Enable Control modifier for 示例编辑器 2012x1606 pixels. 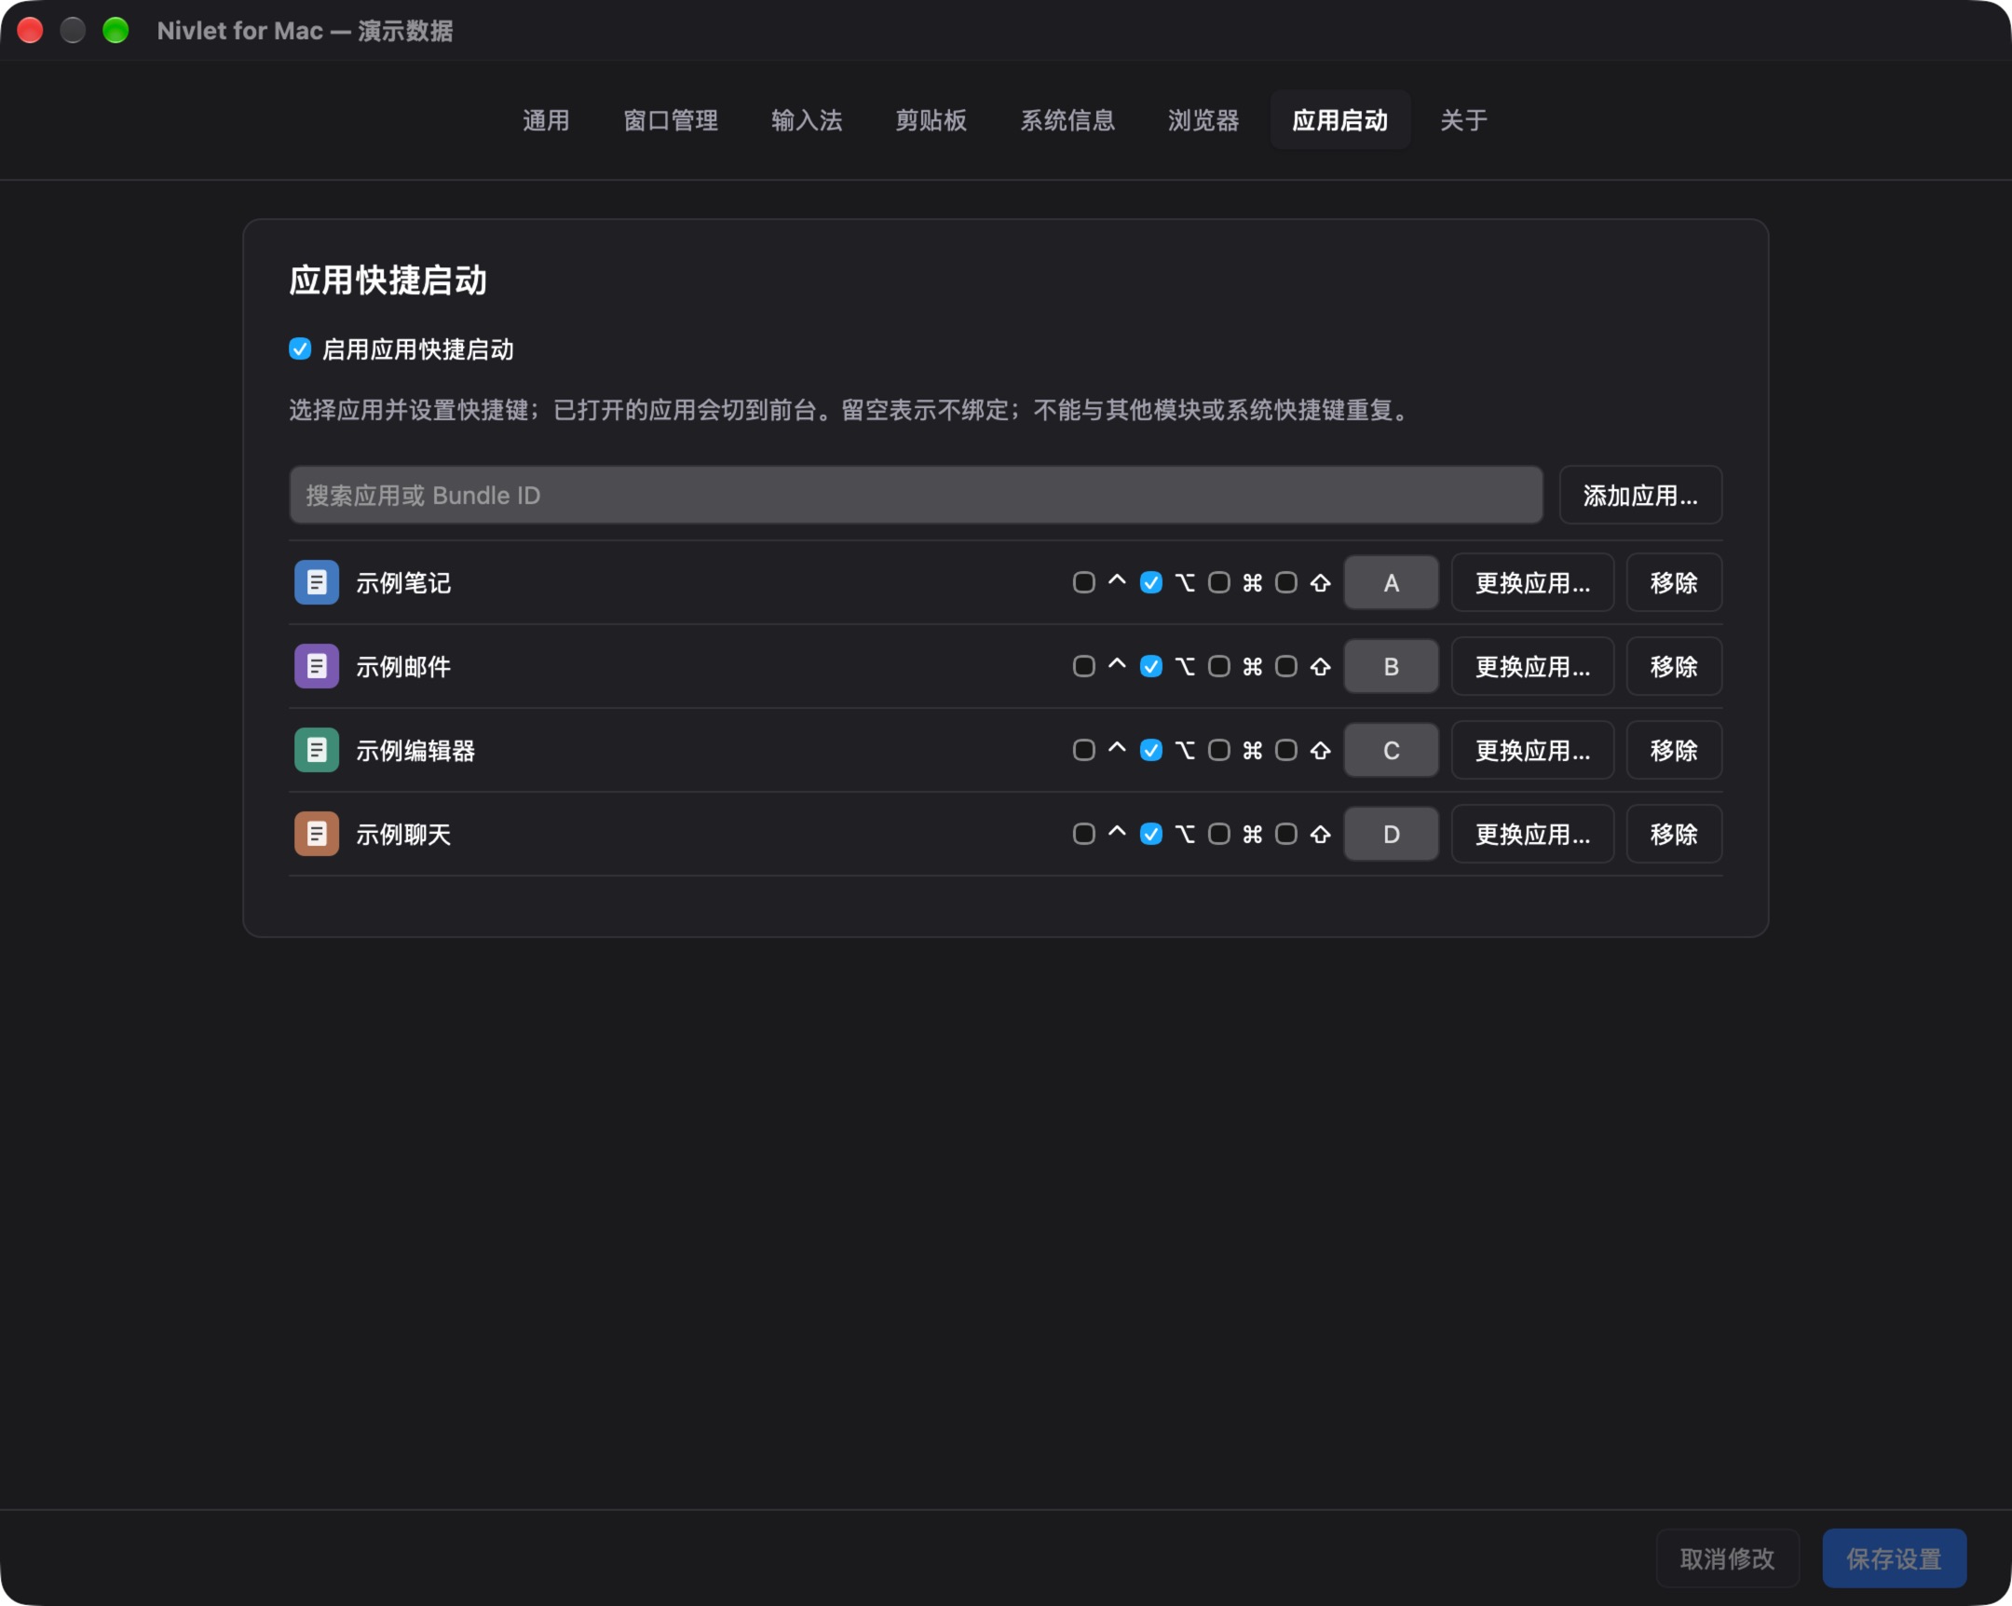point(1083,750)
